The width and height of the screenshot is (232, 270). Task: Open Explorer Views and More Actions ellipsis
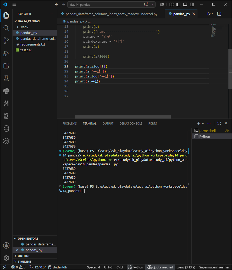coord(51,14)
